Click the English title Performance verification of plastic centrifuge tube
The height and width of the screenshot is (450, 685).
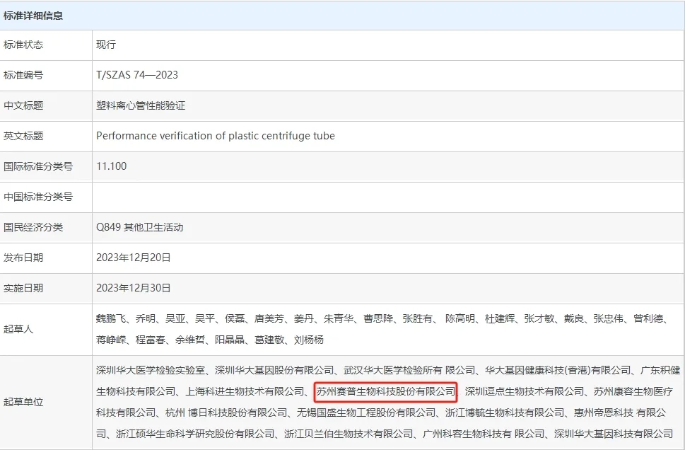(216, 136)
